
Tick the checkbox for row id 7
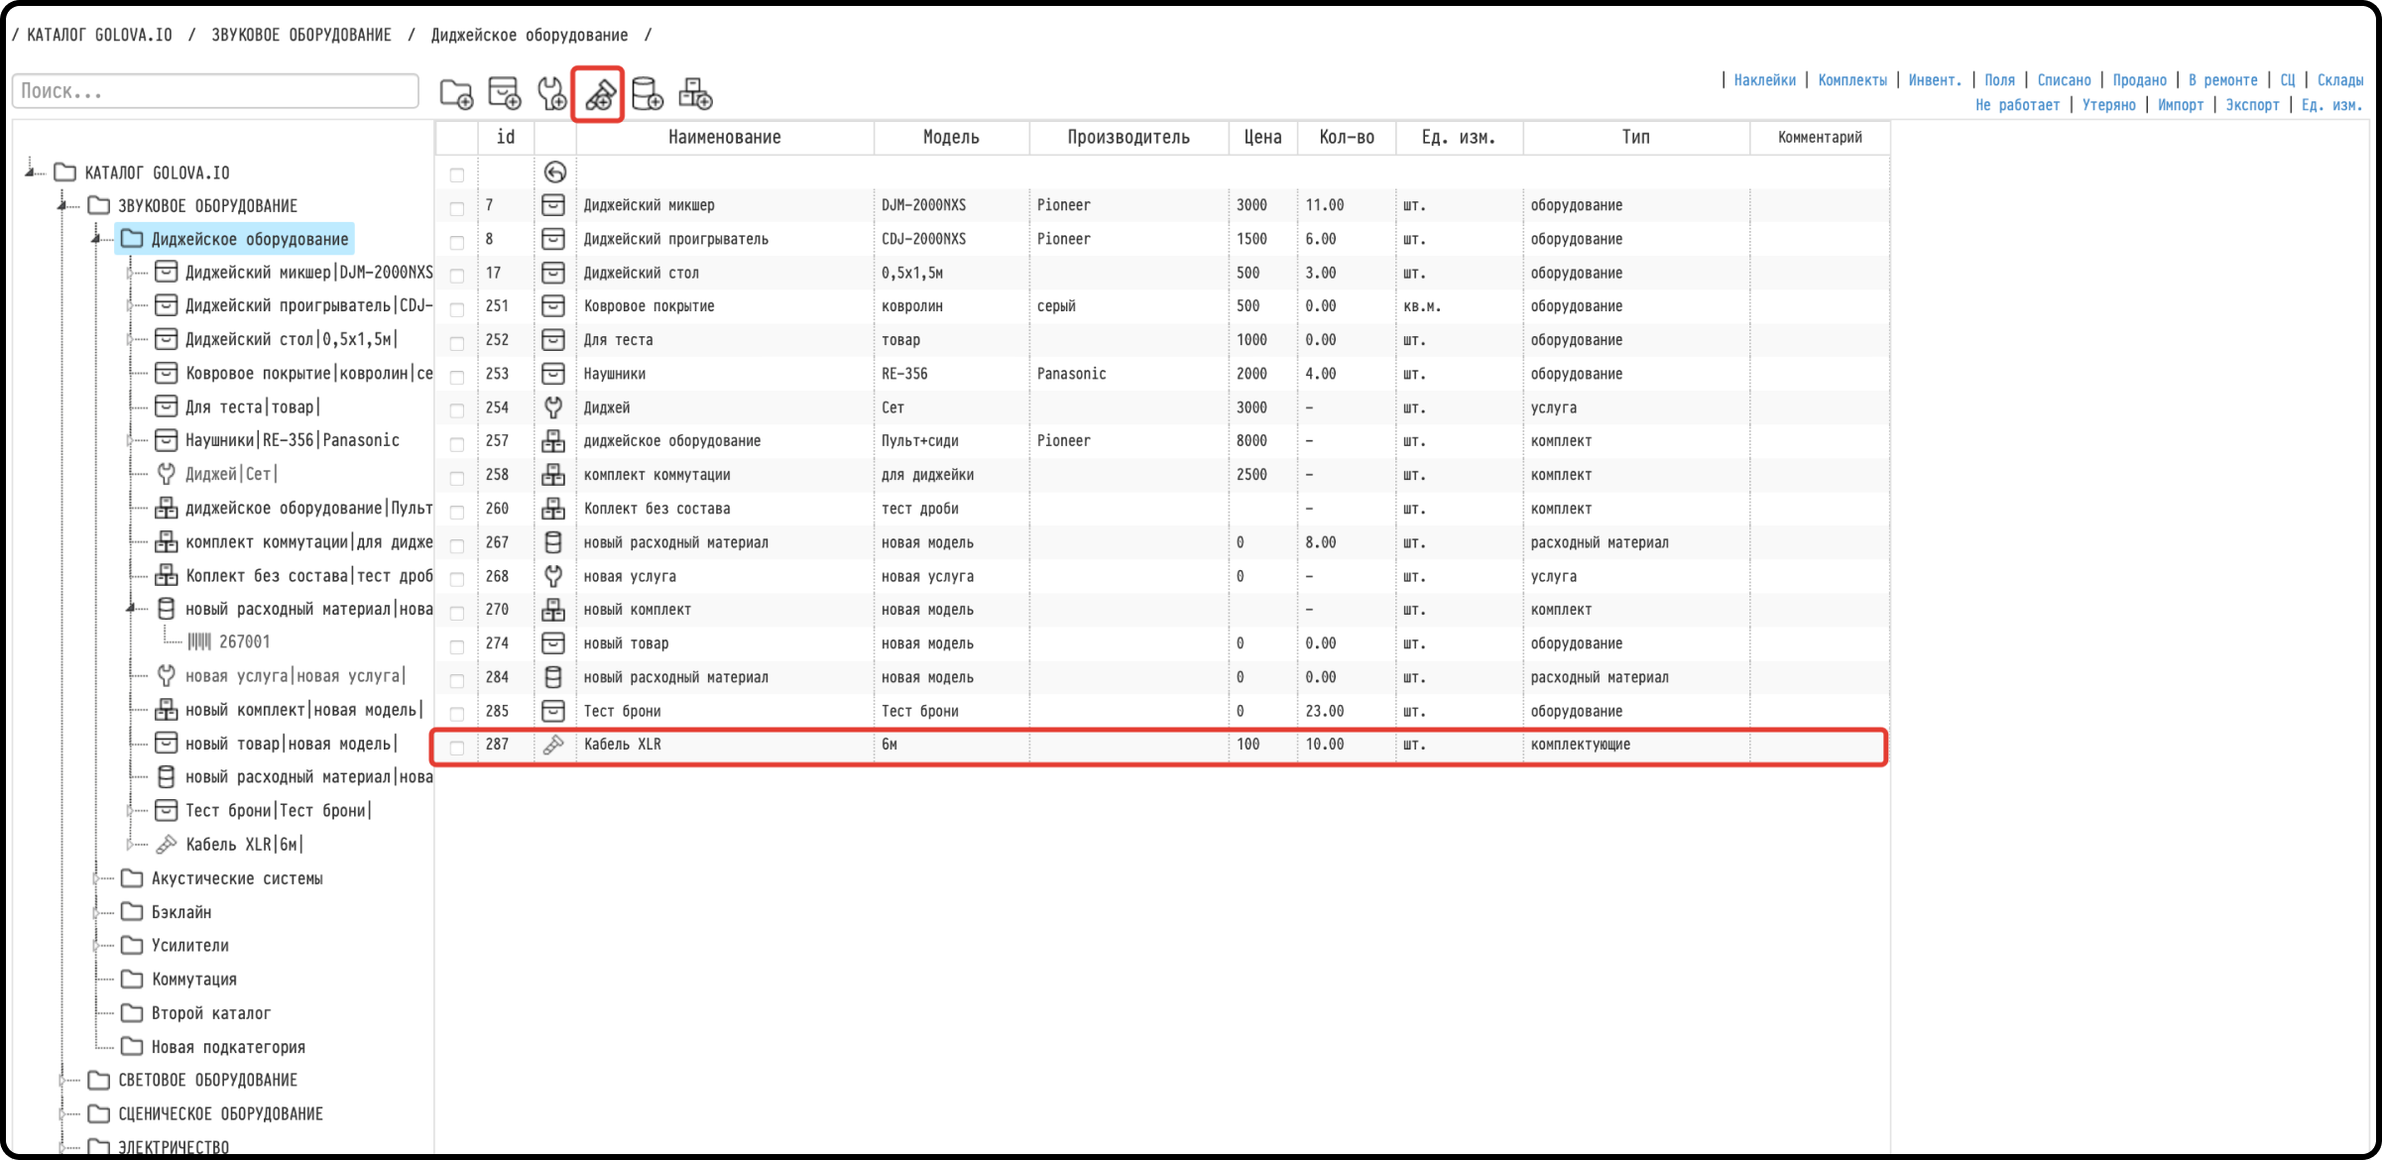[457, 208]
